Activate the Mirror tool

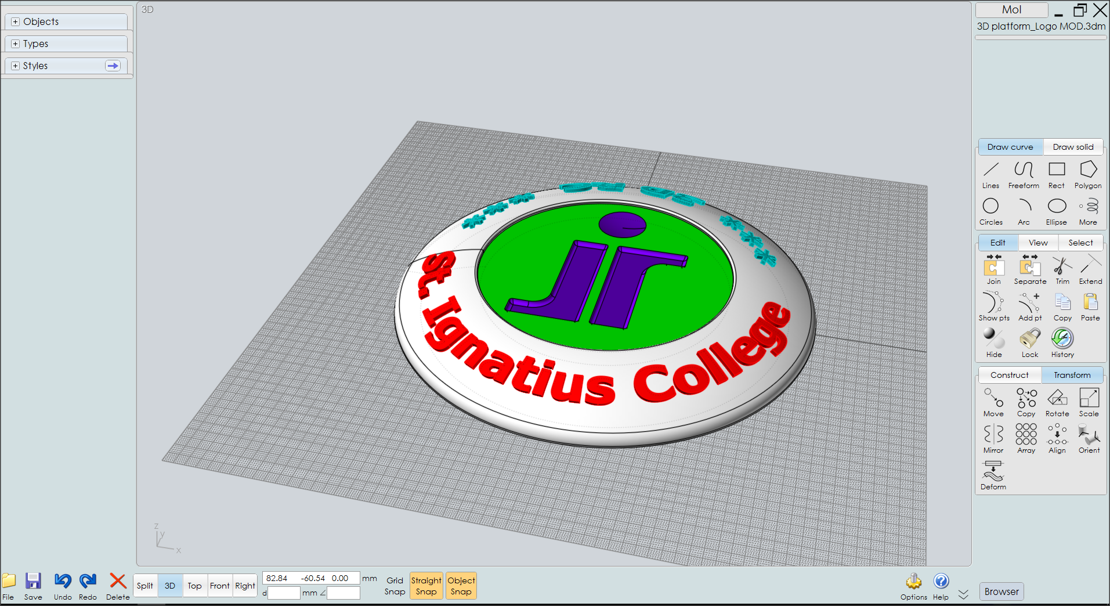[x=993, y=439]
